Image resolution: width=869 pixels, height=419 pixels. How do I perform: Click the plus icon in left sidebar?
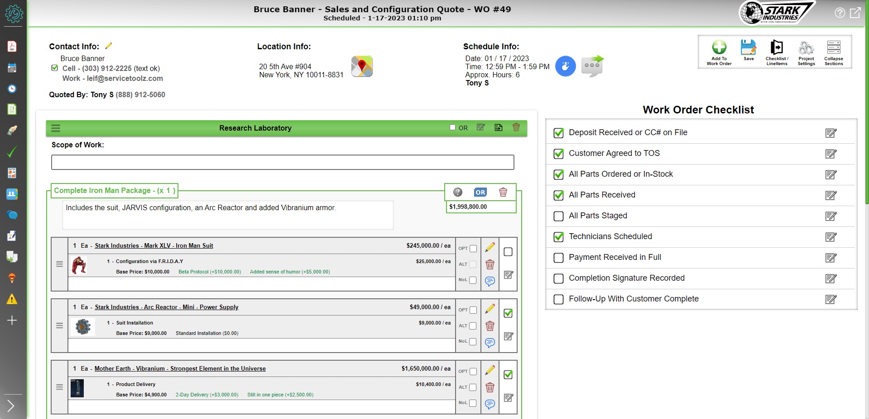12,320
